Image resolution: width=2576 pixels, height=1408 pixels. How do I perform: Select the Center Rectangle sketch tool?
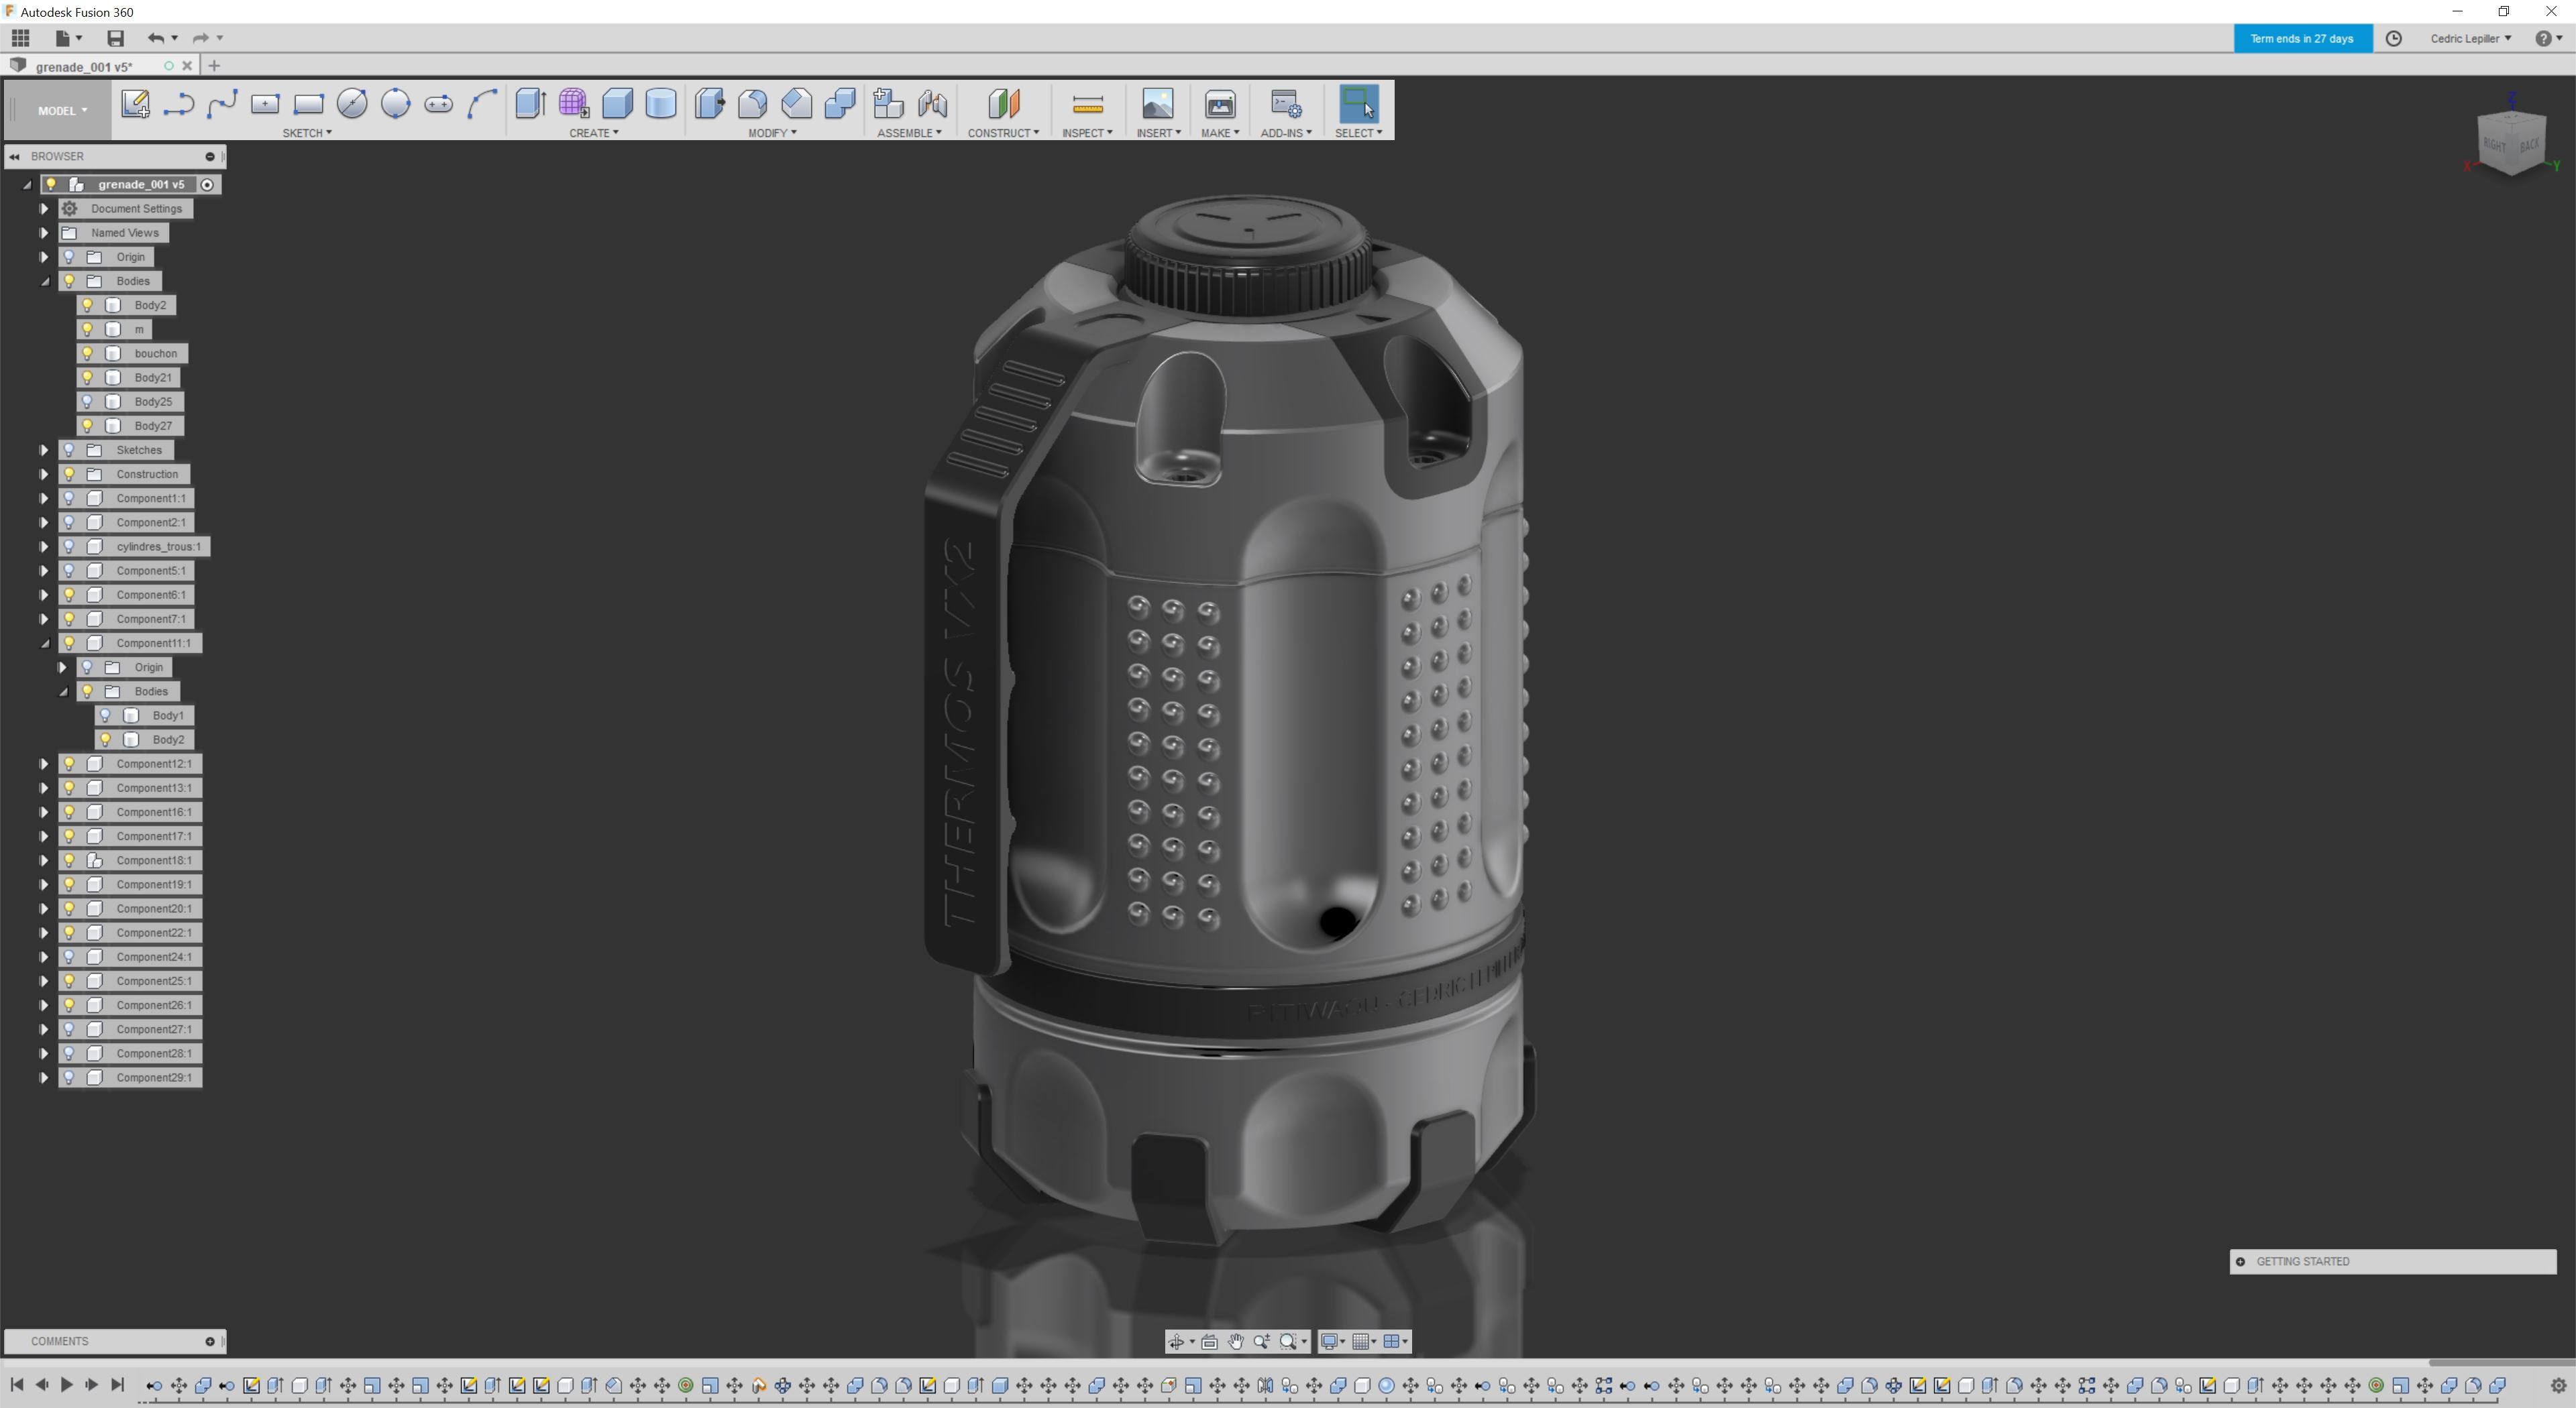click(x=265, y=104)
